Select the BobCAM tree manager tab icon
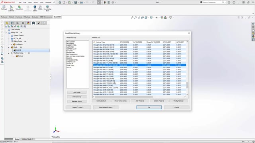 [33, 23]
